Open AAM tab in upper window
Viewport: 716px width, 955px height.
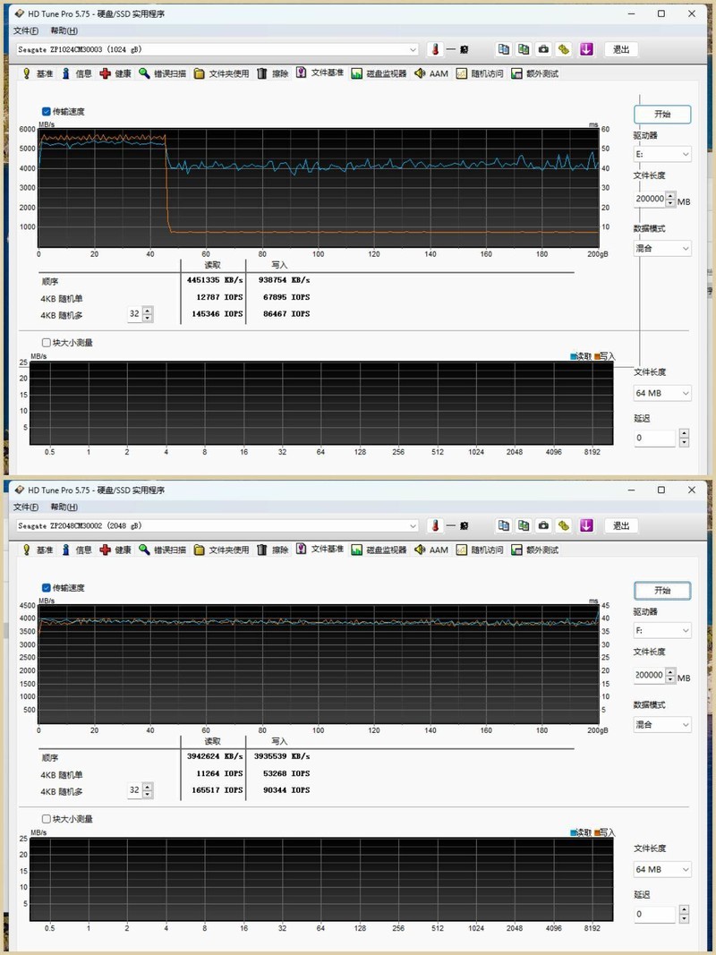[431, 73]
